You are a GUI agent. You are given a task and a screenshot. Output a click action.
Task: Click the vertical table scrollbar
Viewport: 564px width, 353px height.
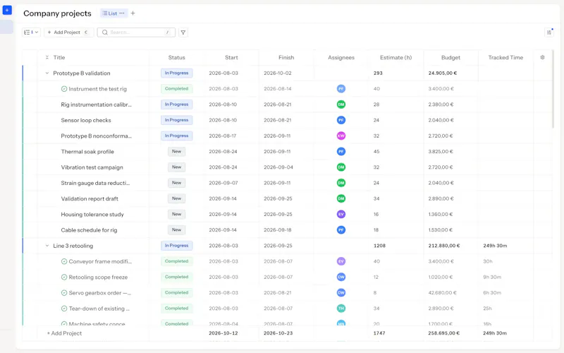point(553,90)
